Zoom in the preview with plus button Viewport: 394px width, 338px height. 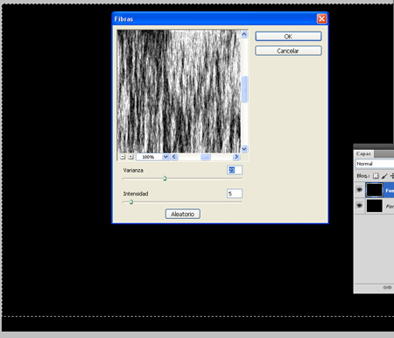click(x=130, y=157)
